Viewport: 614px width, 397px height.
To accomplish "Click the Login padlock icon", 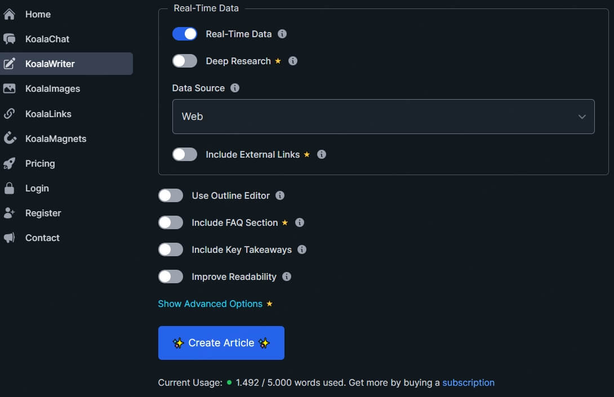I will click(x=10, y=188).
